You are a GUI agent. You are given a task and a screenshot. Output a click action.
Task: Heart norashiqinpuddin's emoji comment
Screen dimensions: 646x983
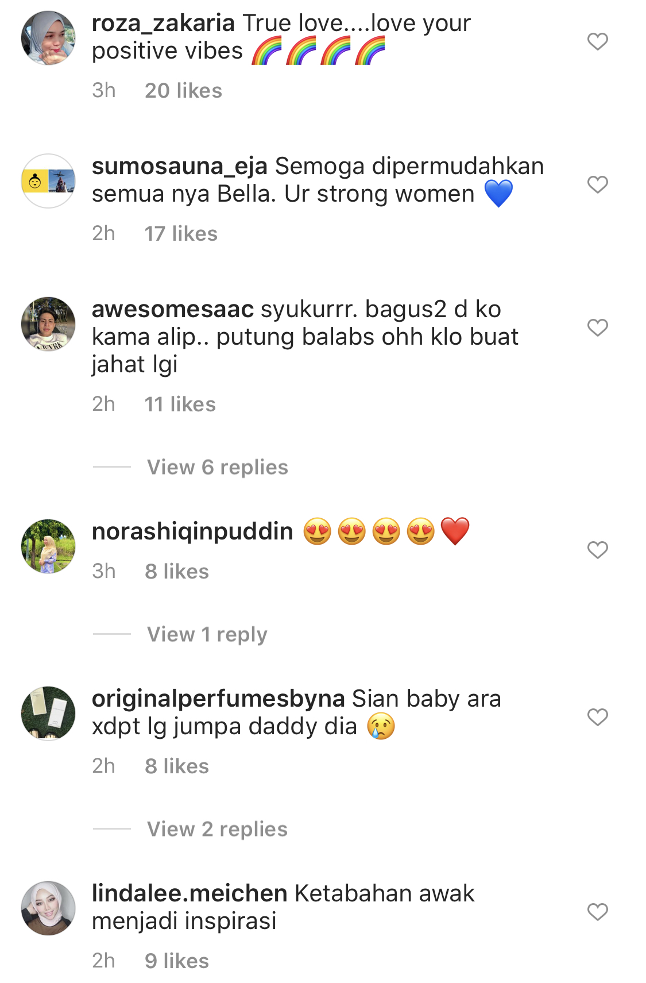click(x=597, y=550)
